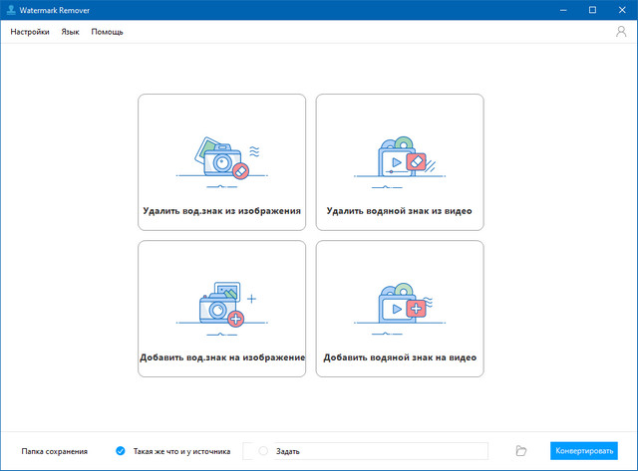Choose 'Добавить водяной знак на видео' label
This screenshot has width=638, height=471.
[x=399, y=356]
